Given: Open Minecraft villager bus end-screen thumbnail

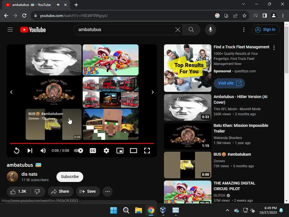Looking at the screenshot, I should (x=111, y=124).
